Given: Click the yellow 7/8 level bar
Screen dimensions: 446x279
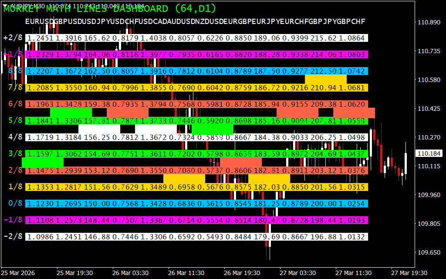Looking at the screenshot, I should coord(197,88).
